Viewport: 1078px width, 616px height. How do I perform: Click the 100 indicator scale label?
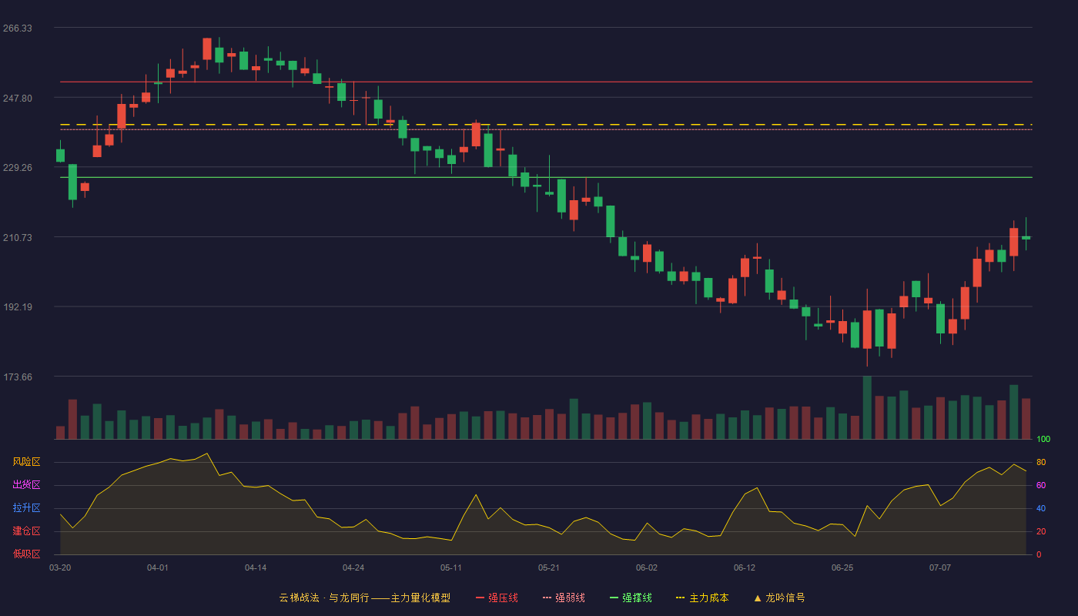pyautogui.click(x=1043, y=439)
